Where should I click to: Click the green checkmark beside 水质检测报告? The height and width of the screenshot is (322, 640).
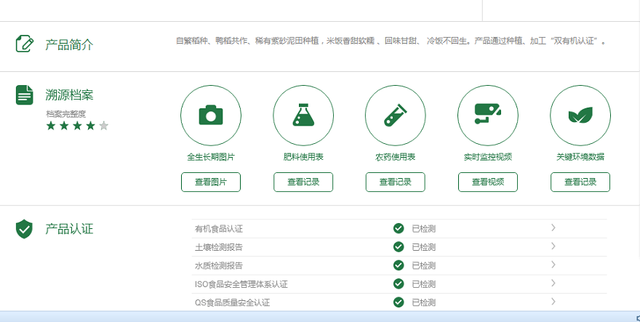coord(399,265)
